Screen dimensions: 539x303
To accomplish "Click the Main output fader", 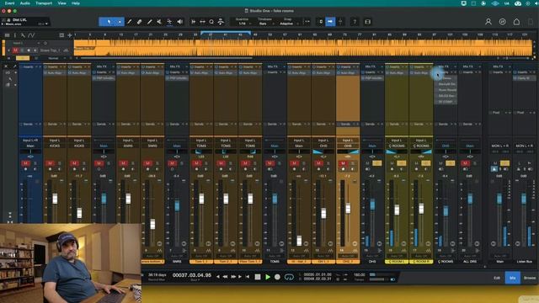I will tap(499, 199).
